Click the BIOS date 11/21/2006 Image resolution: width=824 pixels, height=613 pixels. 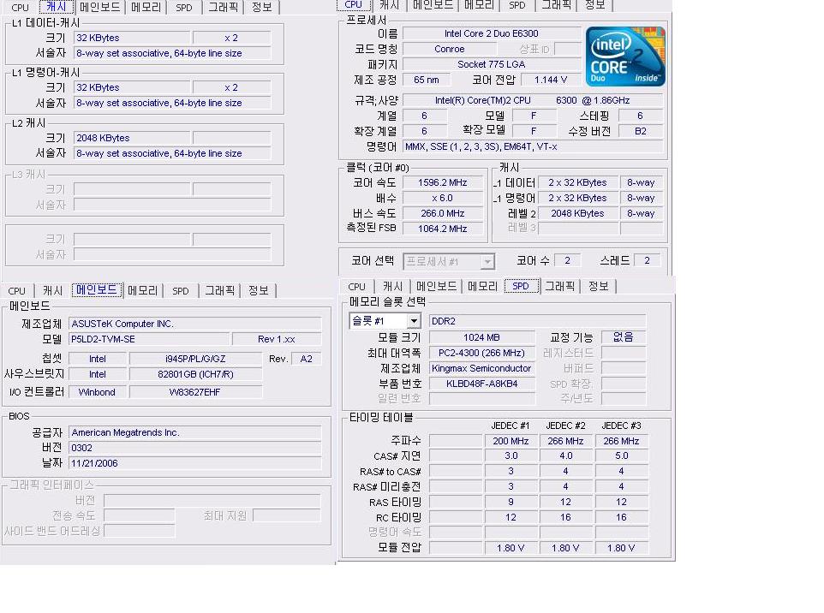(195, 463)
